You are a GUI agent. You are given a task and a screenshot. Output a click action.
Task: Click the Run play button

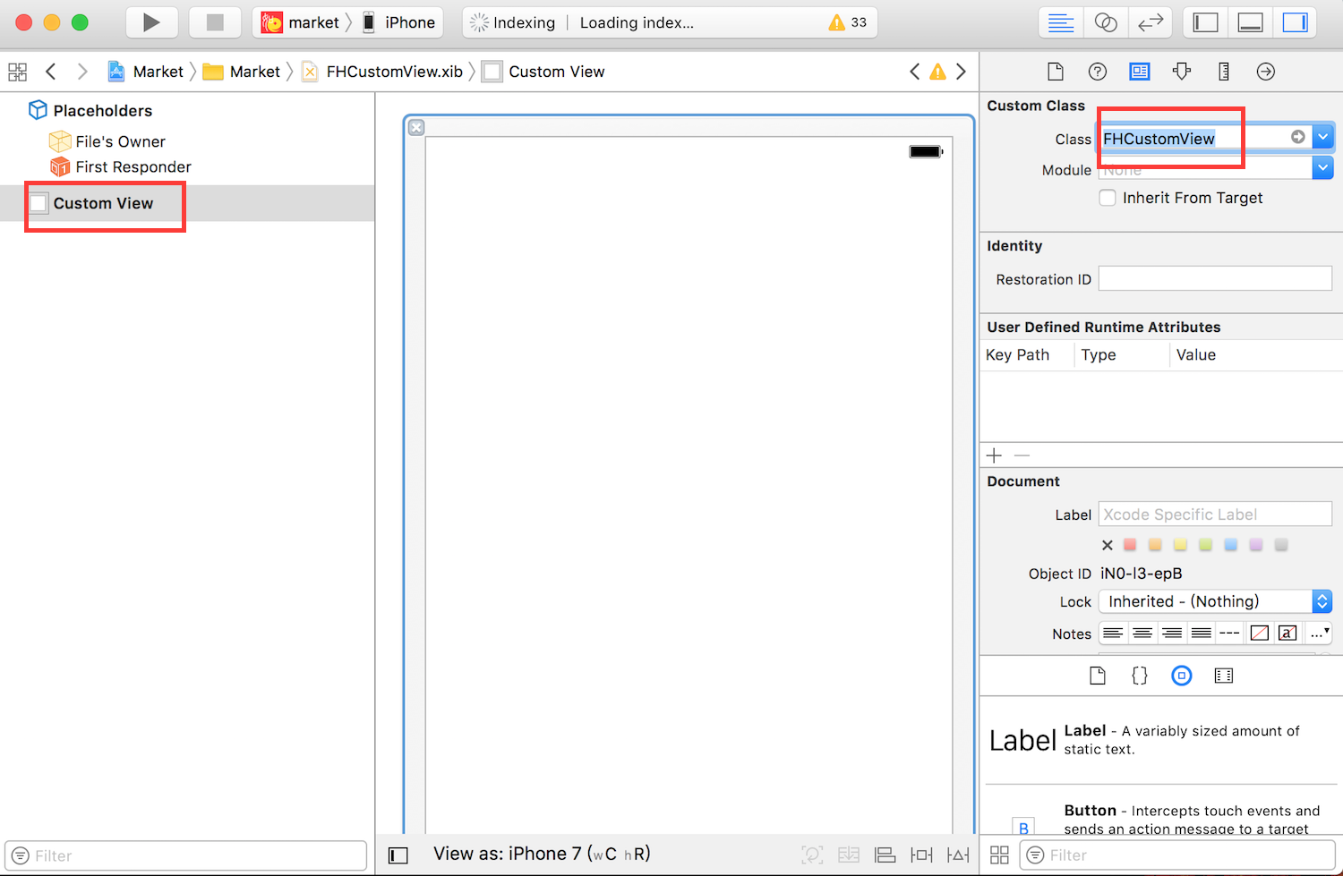point(151,22)
